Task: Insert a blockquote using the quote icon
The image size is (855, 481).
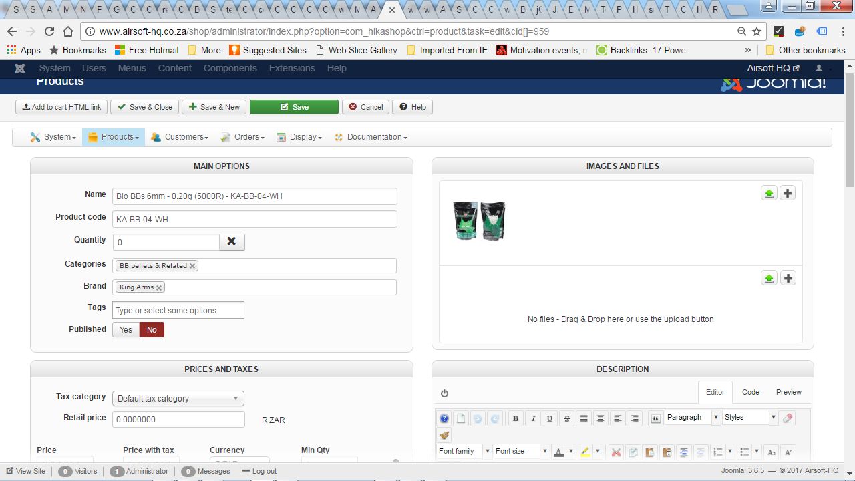Action: [655, 418]
